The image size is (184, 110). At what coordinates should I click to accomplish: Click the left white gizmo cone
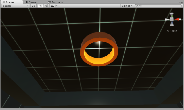pyautogui.click(x=167, y=19)
